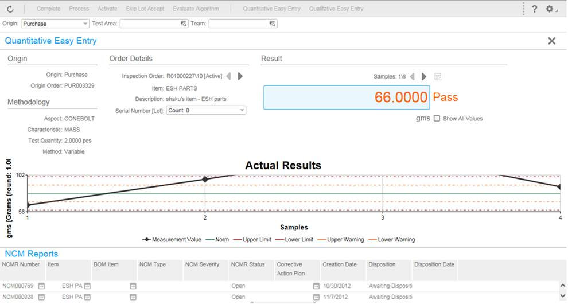Enable the Show All Values checkbox
Viewport: 568px width, 304px height.
coord(437,119)
